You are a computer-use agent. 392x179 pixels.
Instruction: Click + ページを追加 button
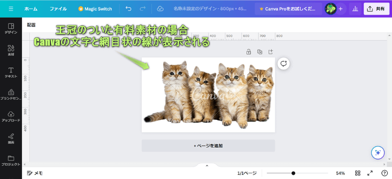[x=208, y=146]
